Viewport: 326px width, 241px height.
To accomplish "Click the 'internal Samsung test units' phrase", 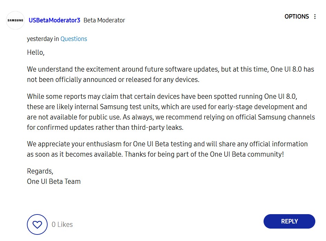I will pos(117,107).
